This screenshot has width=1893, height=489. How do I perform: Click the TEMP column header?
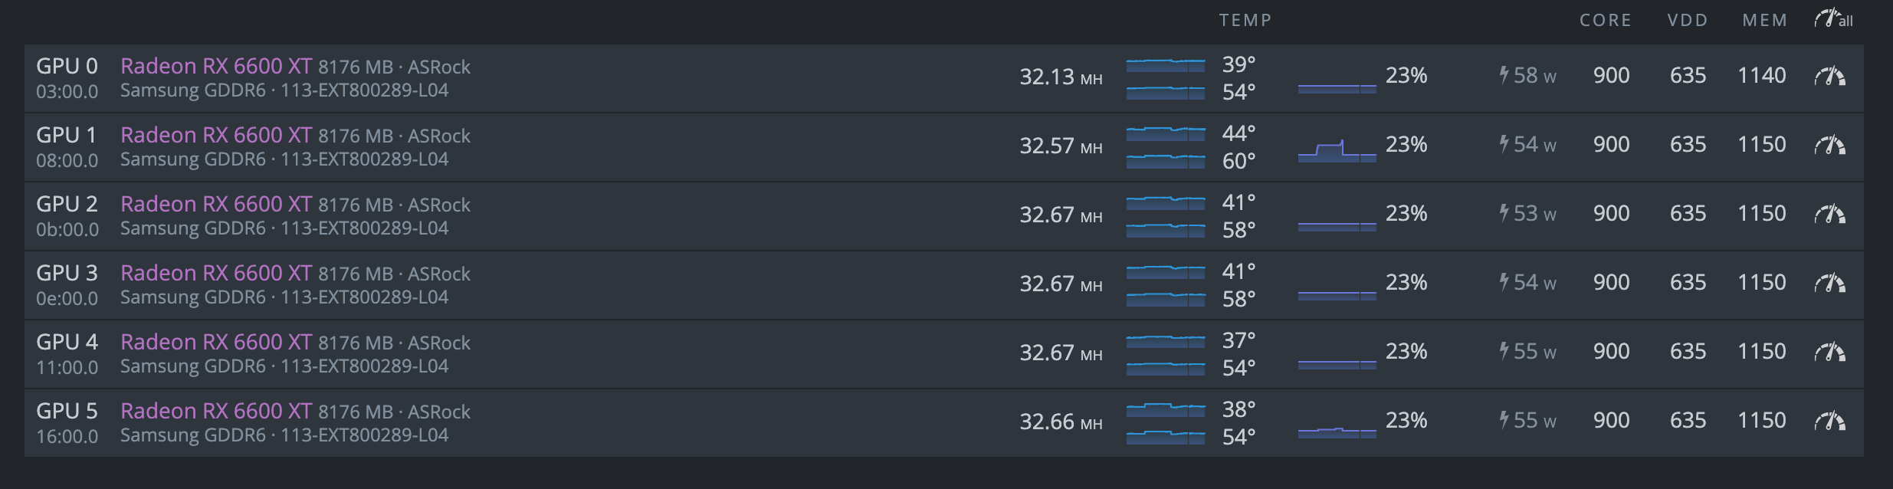[x=1245, y=20]
